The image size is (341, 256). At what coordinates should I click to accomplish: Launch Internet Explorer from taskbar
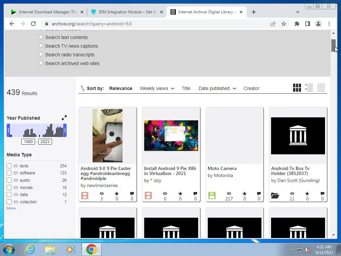point(30,249)
